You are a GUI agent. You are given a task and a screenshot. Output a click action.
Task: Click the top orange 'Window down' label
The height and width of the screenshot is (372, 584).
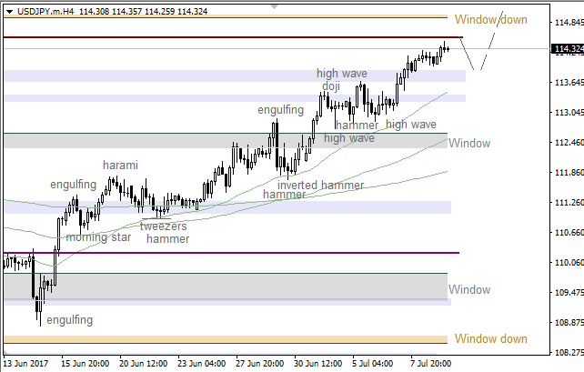point(490,19)
